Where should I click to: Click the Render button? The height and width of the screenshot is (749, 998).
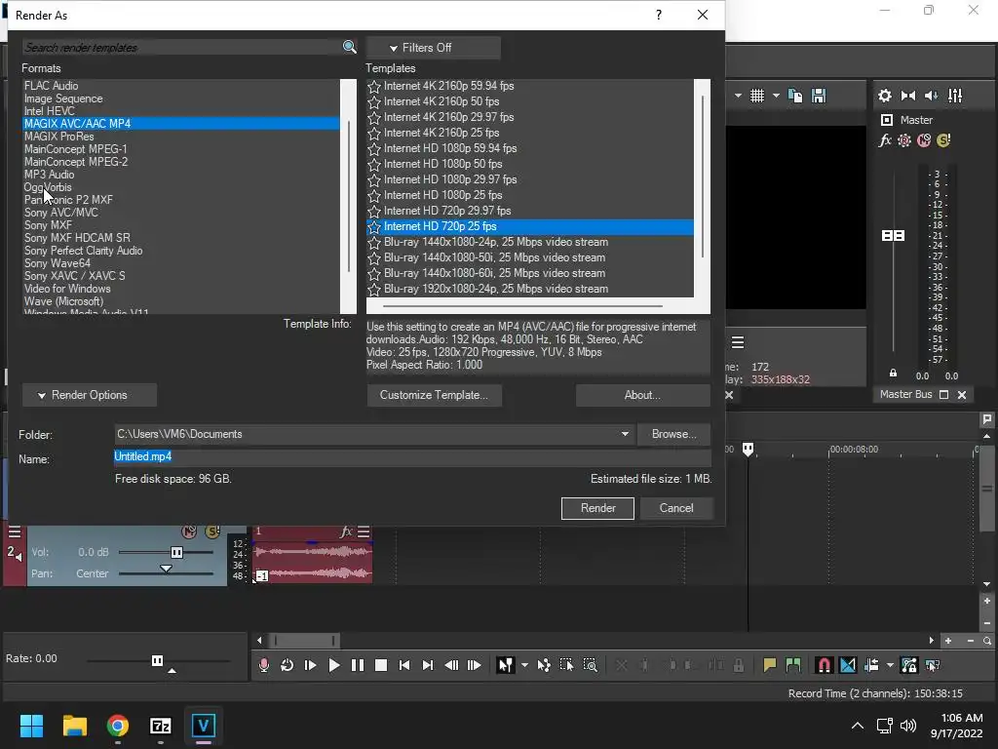(597, 507)
